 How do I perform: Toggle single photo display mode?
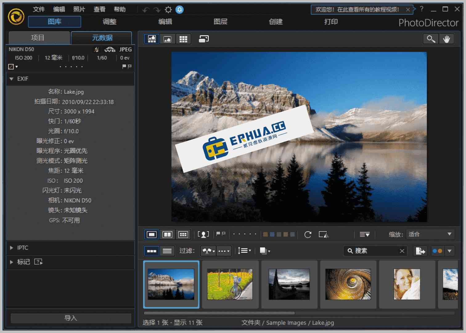coord(151,234)
